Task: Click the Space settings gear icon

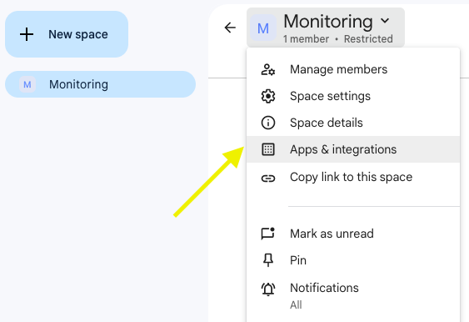Action: pos(268,96)
